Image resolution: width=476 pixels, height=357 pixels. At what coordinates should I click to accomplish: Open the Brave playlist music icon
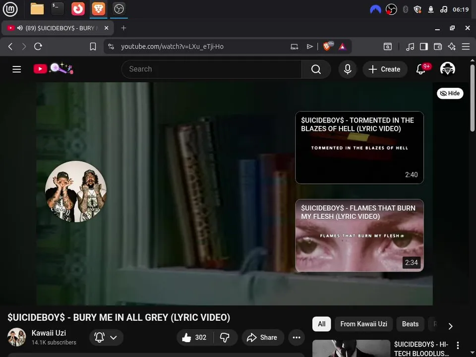tap(410, 47)
